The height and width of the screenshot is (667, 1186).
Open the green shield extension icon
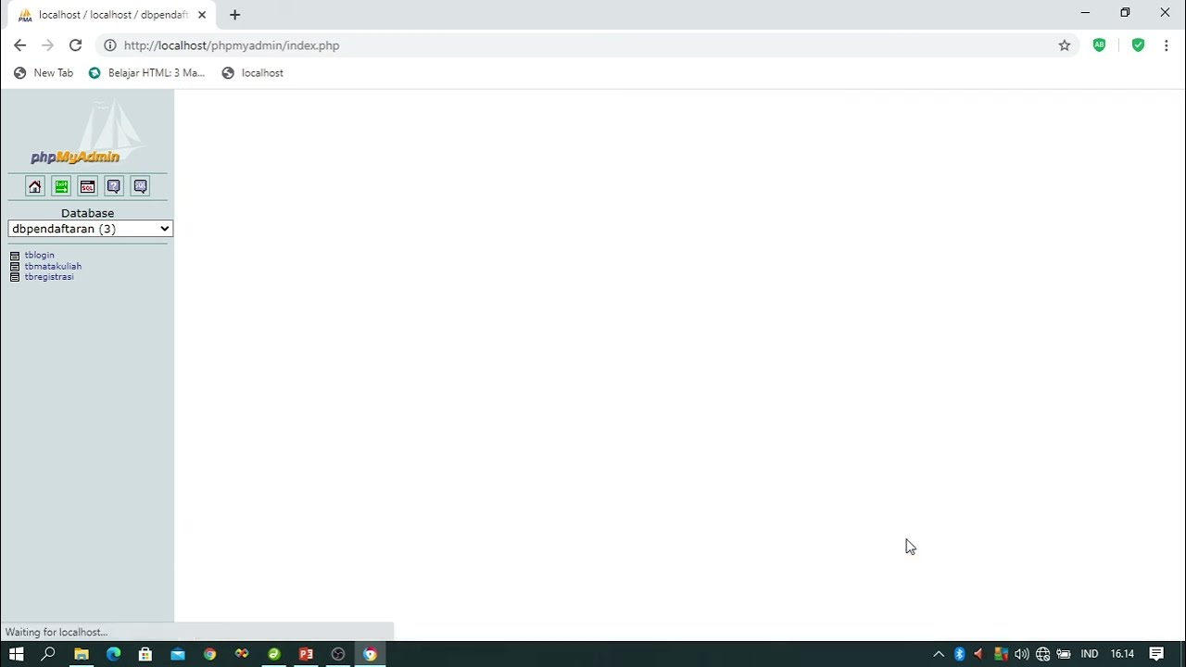pyautogui.click(x=1138, y=45)
